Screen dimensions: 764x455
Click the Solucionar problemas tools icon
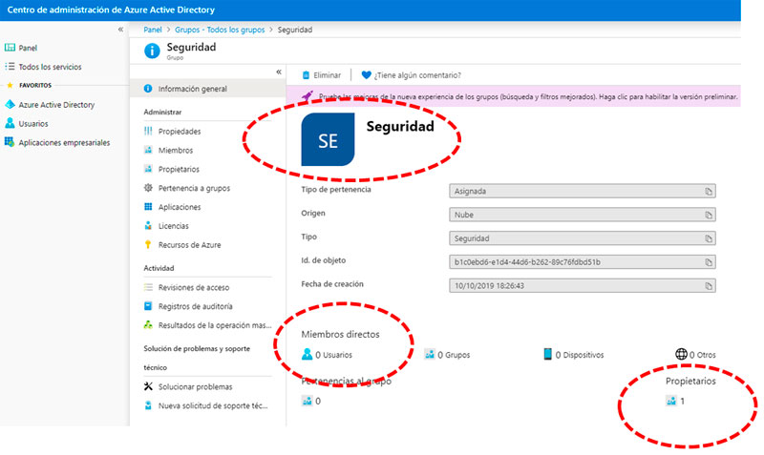[148, 386]
